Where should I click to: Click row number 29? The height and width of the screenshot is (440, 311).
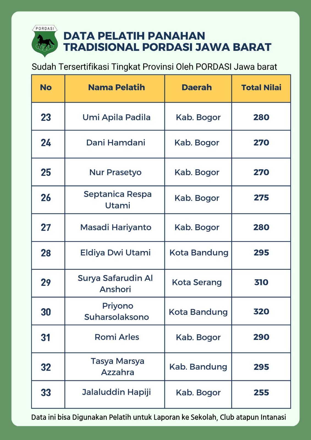point(46,282)
